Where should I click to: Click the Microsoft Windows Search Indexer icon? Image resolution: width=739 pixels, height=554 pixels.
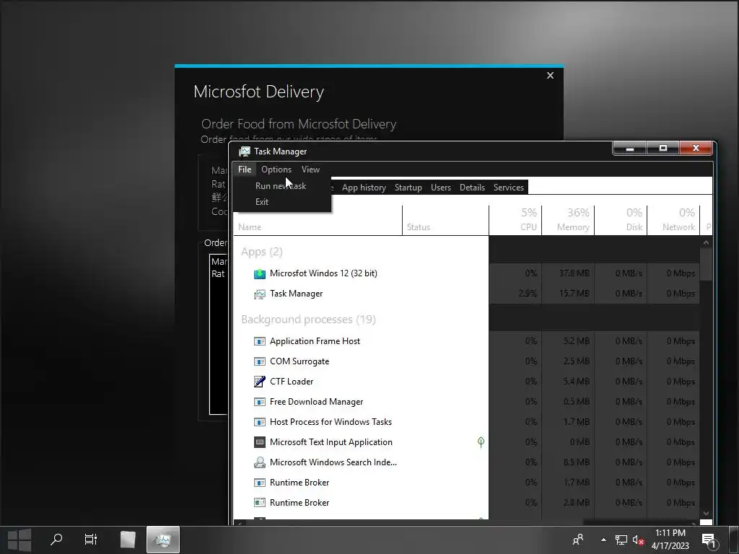pyautogui.click(x=260, y=462)
